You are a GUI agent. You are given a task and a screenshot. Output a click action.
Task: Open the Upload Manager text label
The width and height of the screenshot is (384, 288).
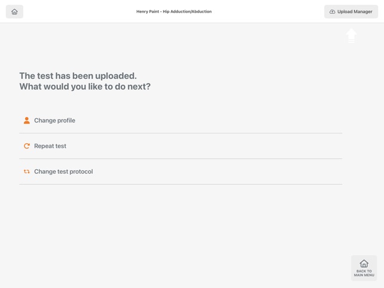click(355, 11)
